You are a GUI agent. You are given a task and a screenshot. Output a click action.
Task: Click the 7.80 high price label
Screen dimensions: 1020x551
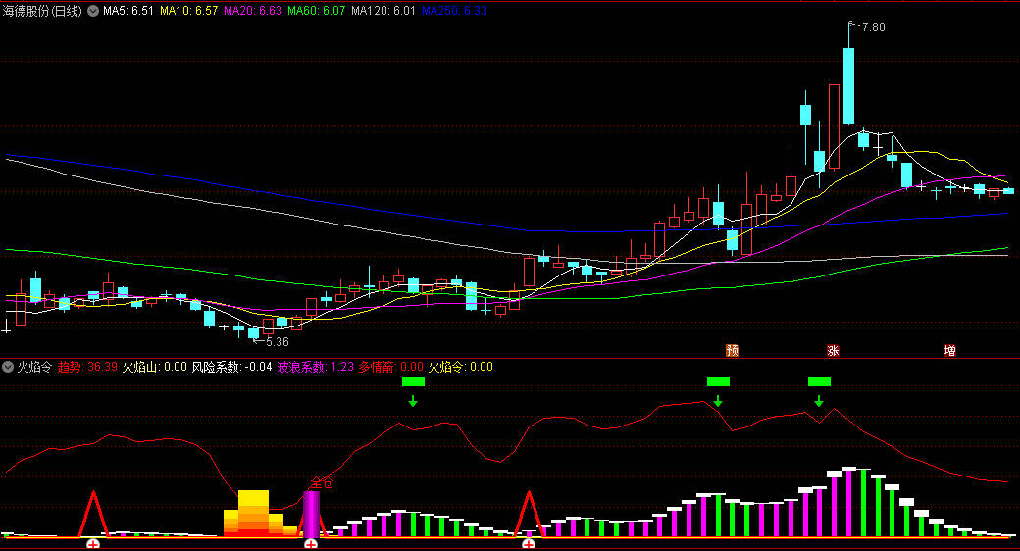click(873, 27)
